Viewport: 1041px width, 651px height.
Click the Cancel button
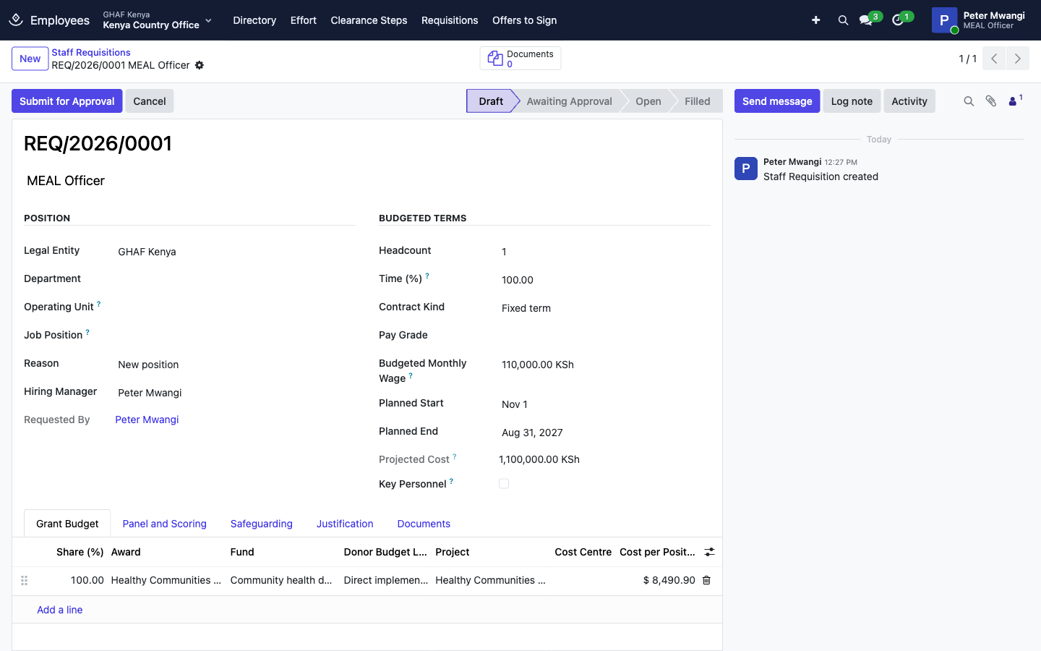(150, 101)
